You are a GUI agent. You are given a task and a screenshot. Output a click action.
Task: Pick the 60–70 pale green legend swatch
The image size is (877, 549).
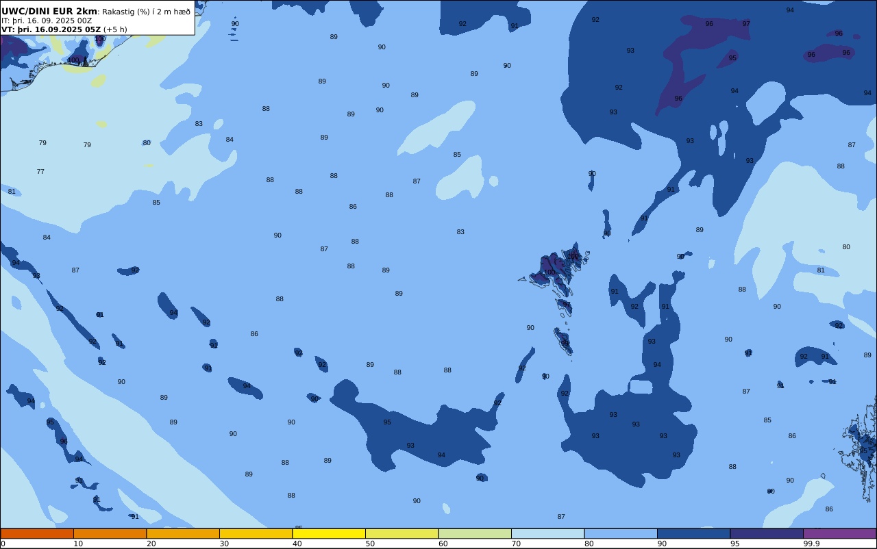pos(475,533)
